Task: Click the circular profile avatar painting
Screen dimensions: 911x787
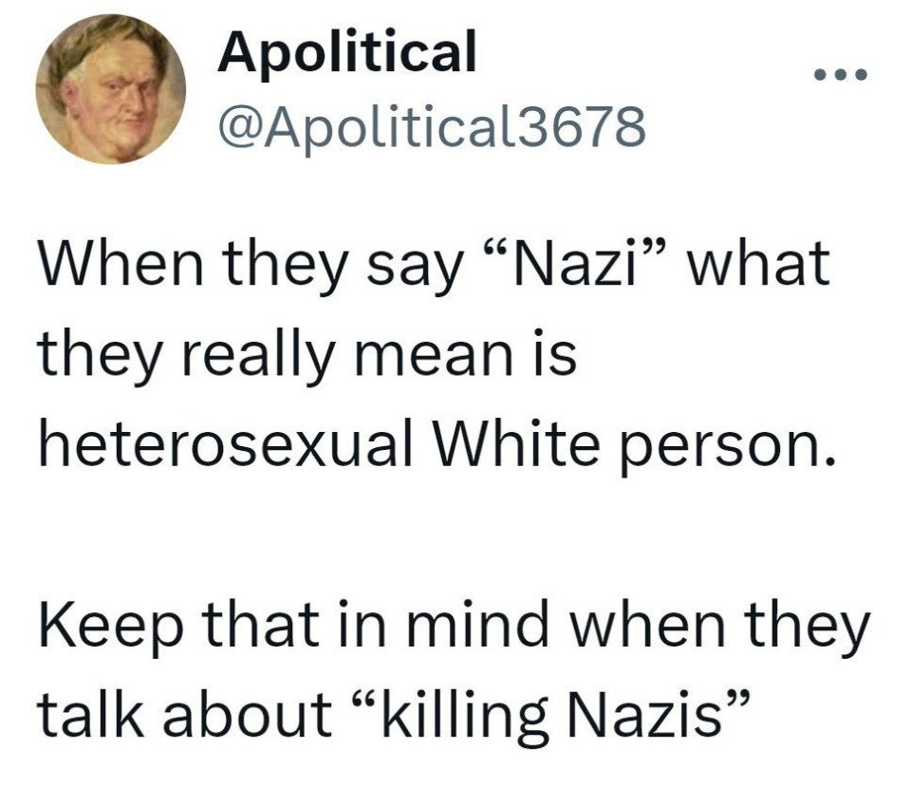Action: point(110,89)
